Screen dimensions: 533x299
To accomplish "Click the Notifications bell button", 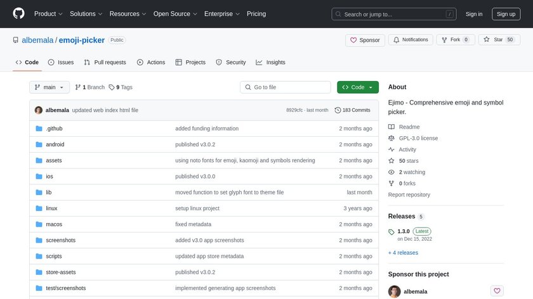I will pos(411,40).
